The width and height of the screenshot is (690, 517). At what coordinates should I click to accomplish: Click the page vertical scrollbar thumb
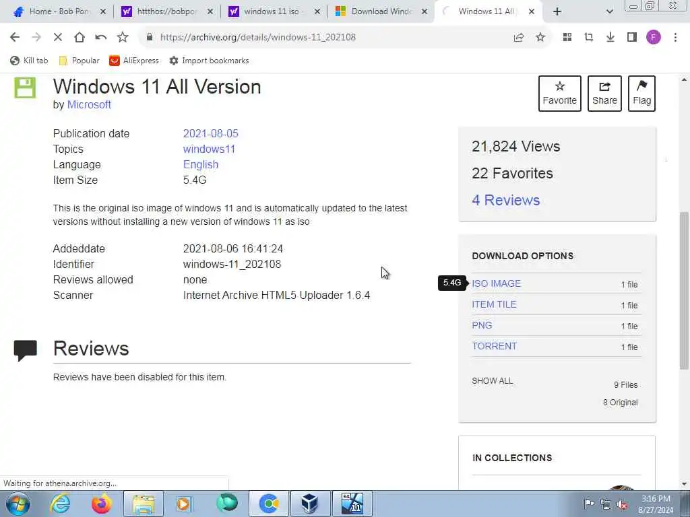coord(684,290)
